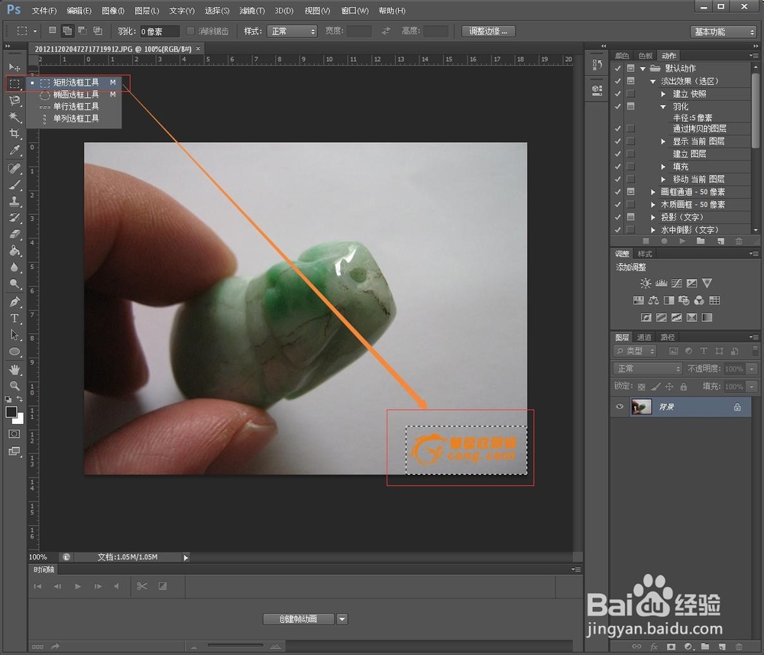764x655 pixels.
Task: Toggle checkmark for 画框通道 - 50 像素
Action: point(618,192)
